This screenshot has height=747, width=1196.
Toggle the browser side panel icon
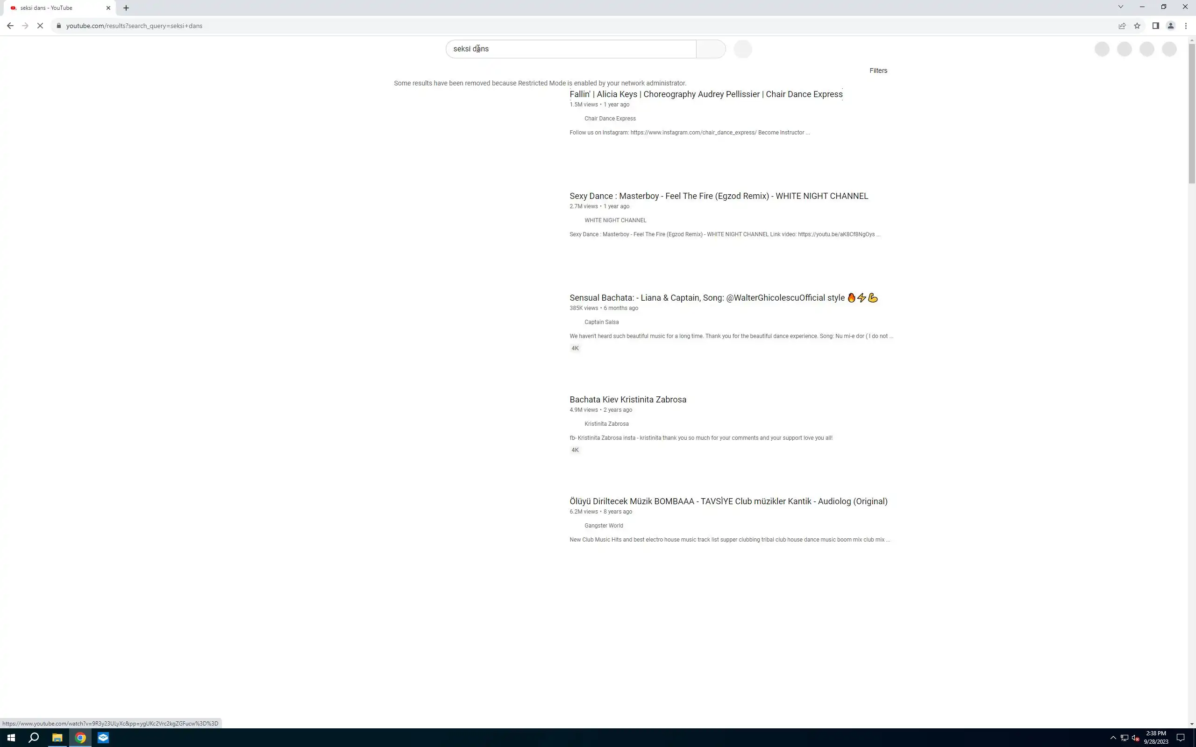tap(1155, 26)
